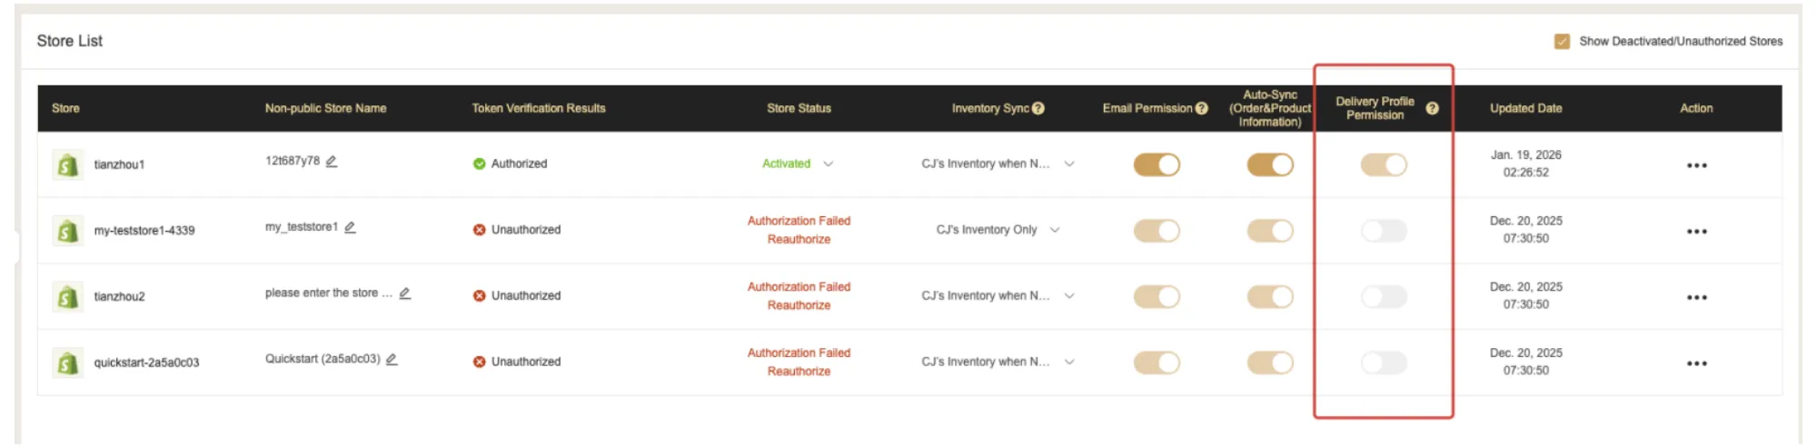The image size is (1817, 447).
Task: Click the Inventory Sync help question mark
Action: click(x=1038, y=108)
